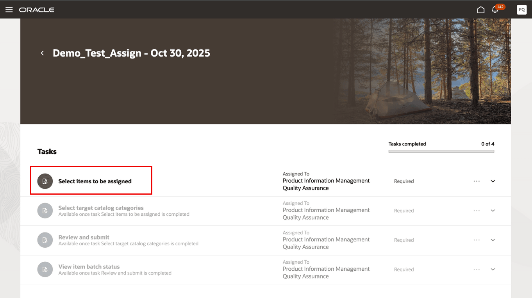Image resolution: width=532 pixels, height=298 pixels.
Task: Click note 'Available once task Select target catalog categories is completed'
Action: pyautogui.click(x=129, y=244)
